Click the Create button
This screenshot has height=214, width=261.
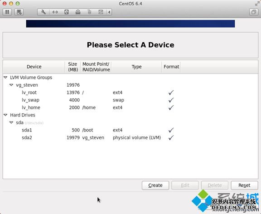[x=155, y=185]
